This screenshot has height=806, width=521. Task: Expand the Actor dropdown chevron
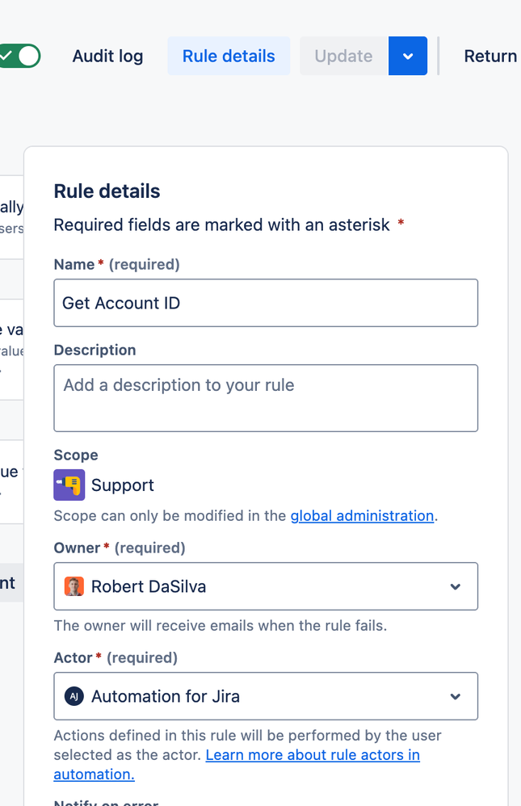[456, 696]
